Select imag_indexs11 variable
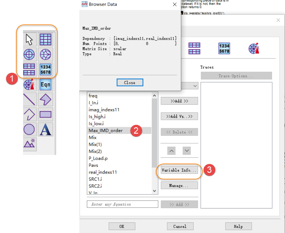 [119, 110]
